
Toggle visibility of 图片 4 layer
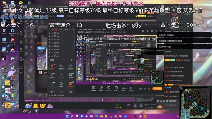[50, 53]
